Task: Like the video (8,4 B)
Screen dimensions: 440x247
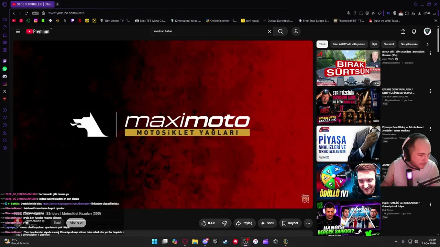Action: click(x=209, y=223)
